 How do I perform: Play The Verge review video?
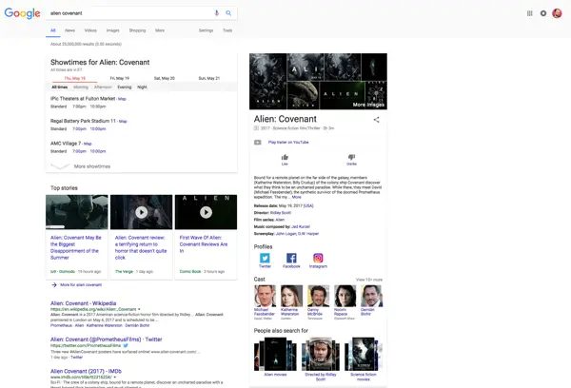(x=141, y=212)
